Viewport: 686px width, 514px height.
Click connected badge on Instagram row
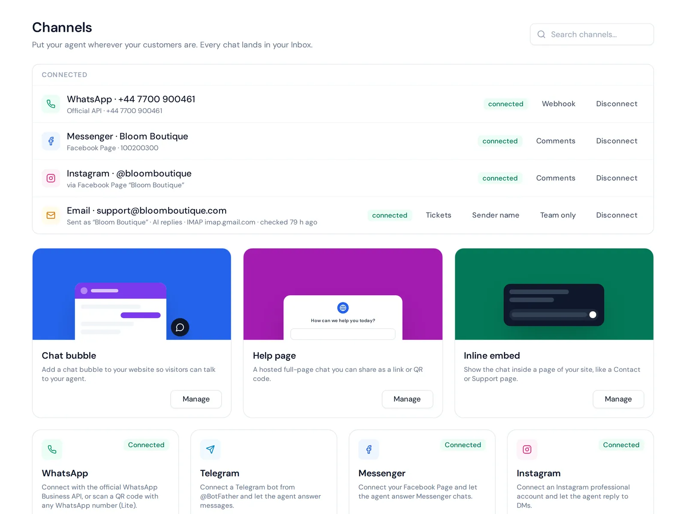(x=500, y=178)
